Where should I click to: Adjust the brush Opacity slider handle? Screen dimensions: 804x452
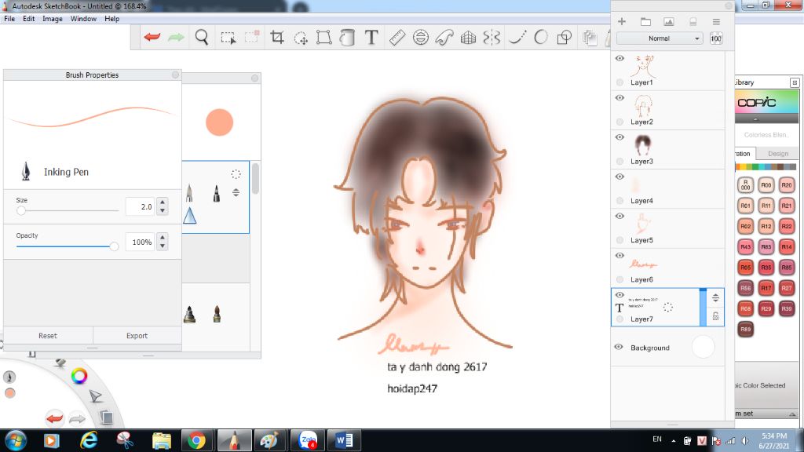[x=114, y=246]
